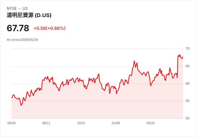This screenshot has height=137, width=197.
Task: Click the At close:2026/05/29 timestamp
Action: (22, 40)
